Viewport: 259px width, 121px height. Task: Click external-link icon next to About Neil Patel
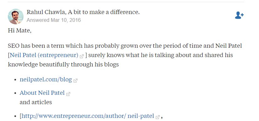click(x=68, y=94)
